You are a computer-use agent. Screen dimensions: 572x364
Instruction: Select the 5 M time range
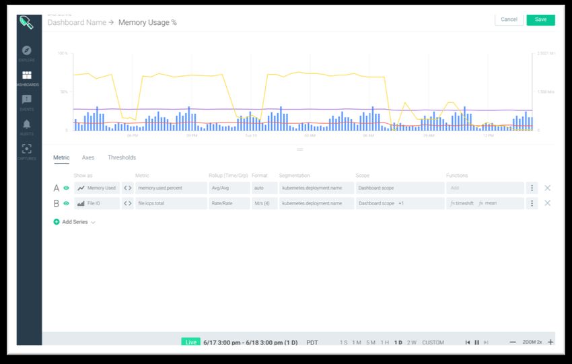pyautogui.click(x=371, y=342)
